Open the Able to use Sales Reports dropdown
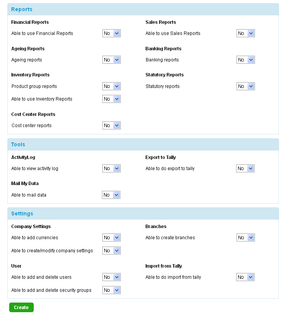286x326 pixels. point(245,33)
